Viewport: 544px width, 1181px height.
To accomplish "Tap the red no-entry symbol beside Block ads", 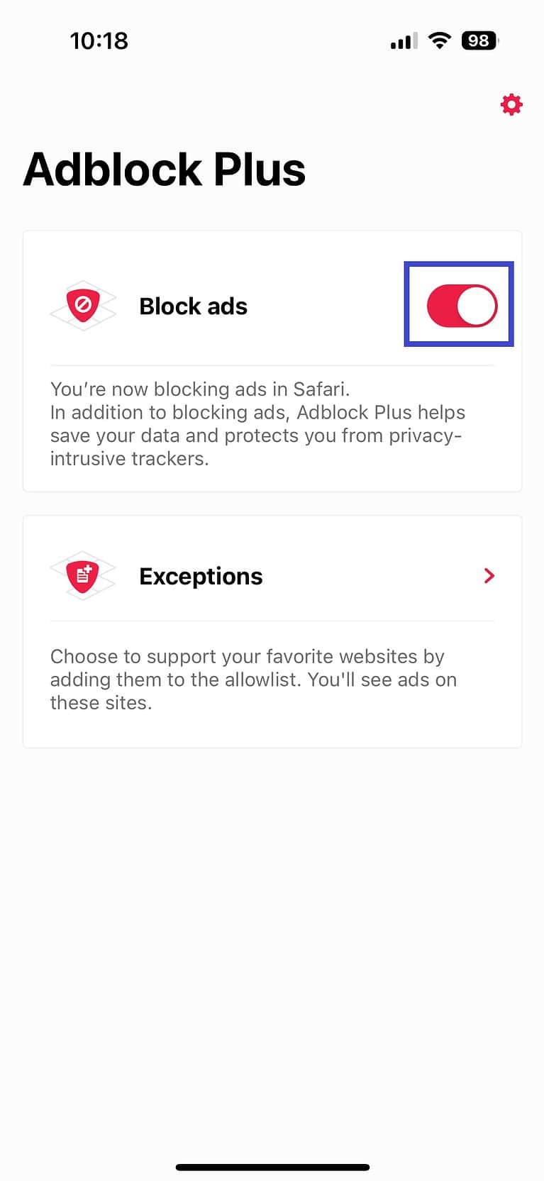I will (x=83, y=306).
